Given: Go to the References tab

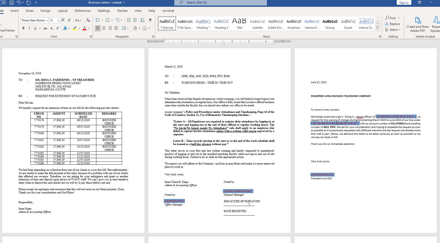Looking at the screenshot, I should (83, 11).
